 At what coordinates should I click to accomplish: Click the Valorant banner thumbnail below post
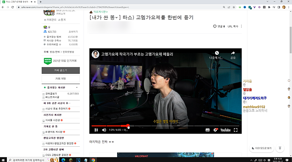(x=165, y=155)
